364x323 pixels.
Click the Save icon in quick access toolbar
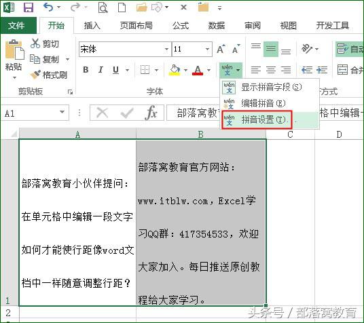(x=29, y=7)
